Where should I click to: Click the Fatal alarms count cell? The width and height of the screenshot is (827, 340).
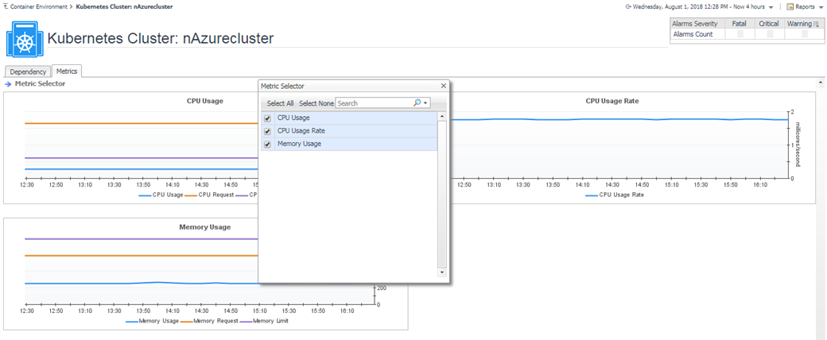(740, 33)
